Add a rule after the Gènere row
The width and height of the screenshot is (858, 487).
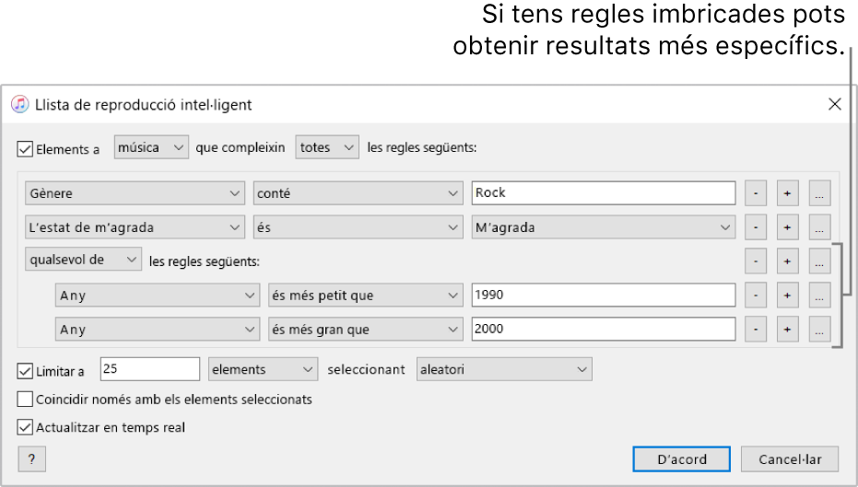pyautogui.click(x=787, y=193)
